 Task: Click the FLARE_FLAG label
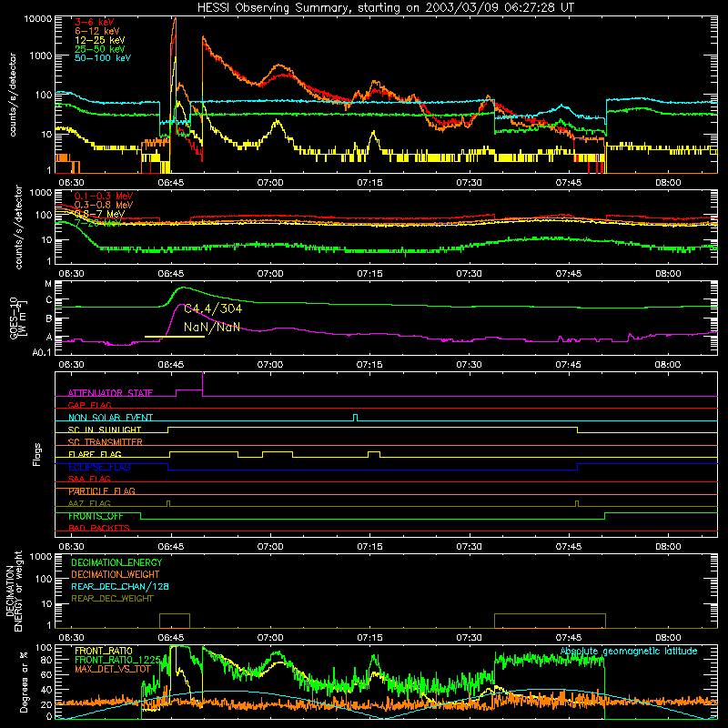(x=95, y=454)
